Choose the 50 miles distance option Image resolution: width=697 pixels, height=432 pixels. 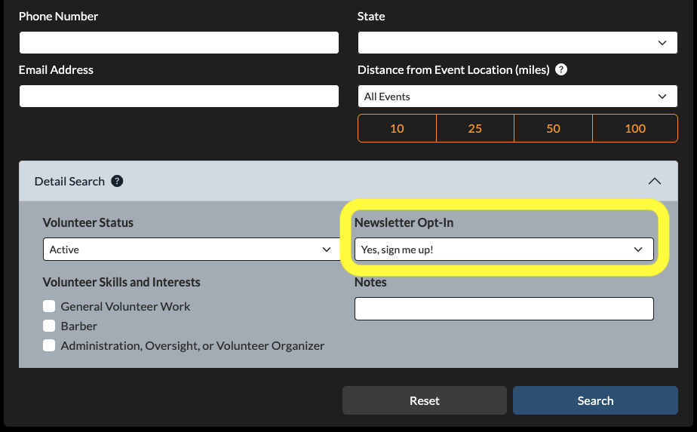(553, 128)
